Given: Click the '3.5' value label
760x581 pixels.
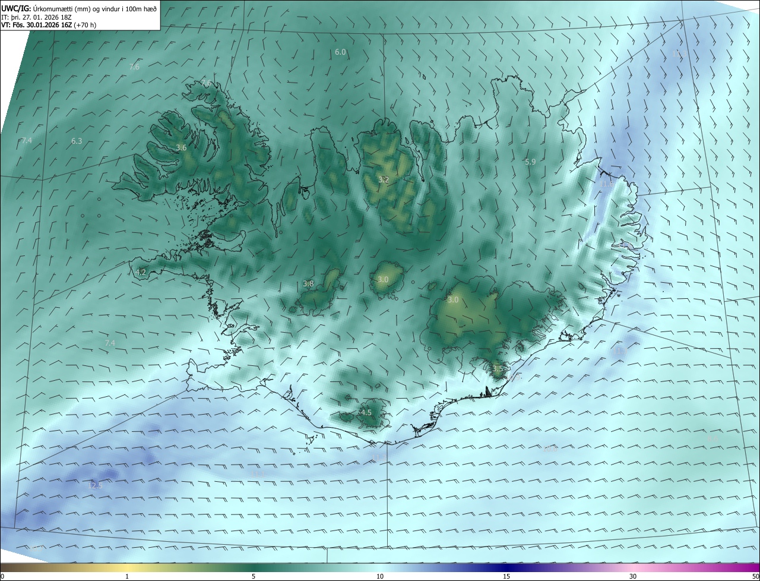Looking at the screenshot, I should (x=498, y=369).
